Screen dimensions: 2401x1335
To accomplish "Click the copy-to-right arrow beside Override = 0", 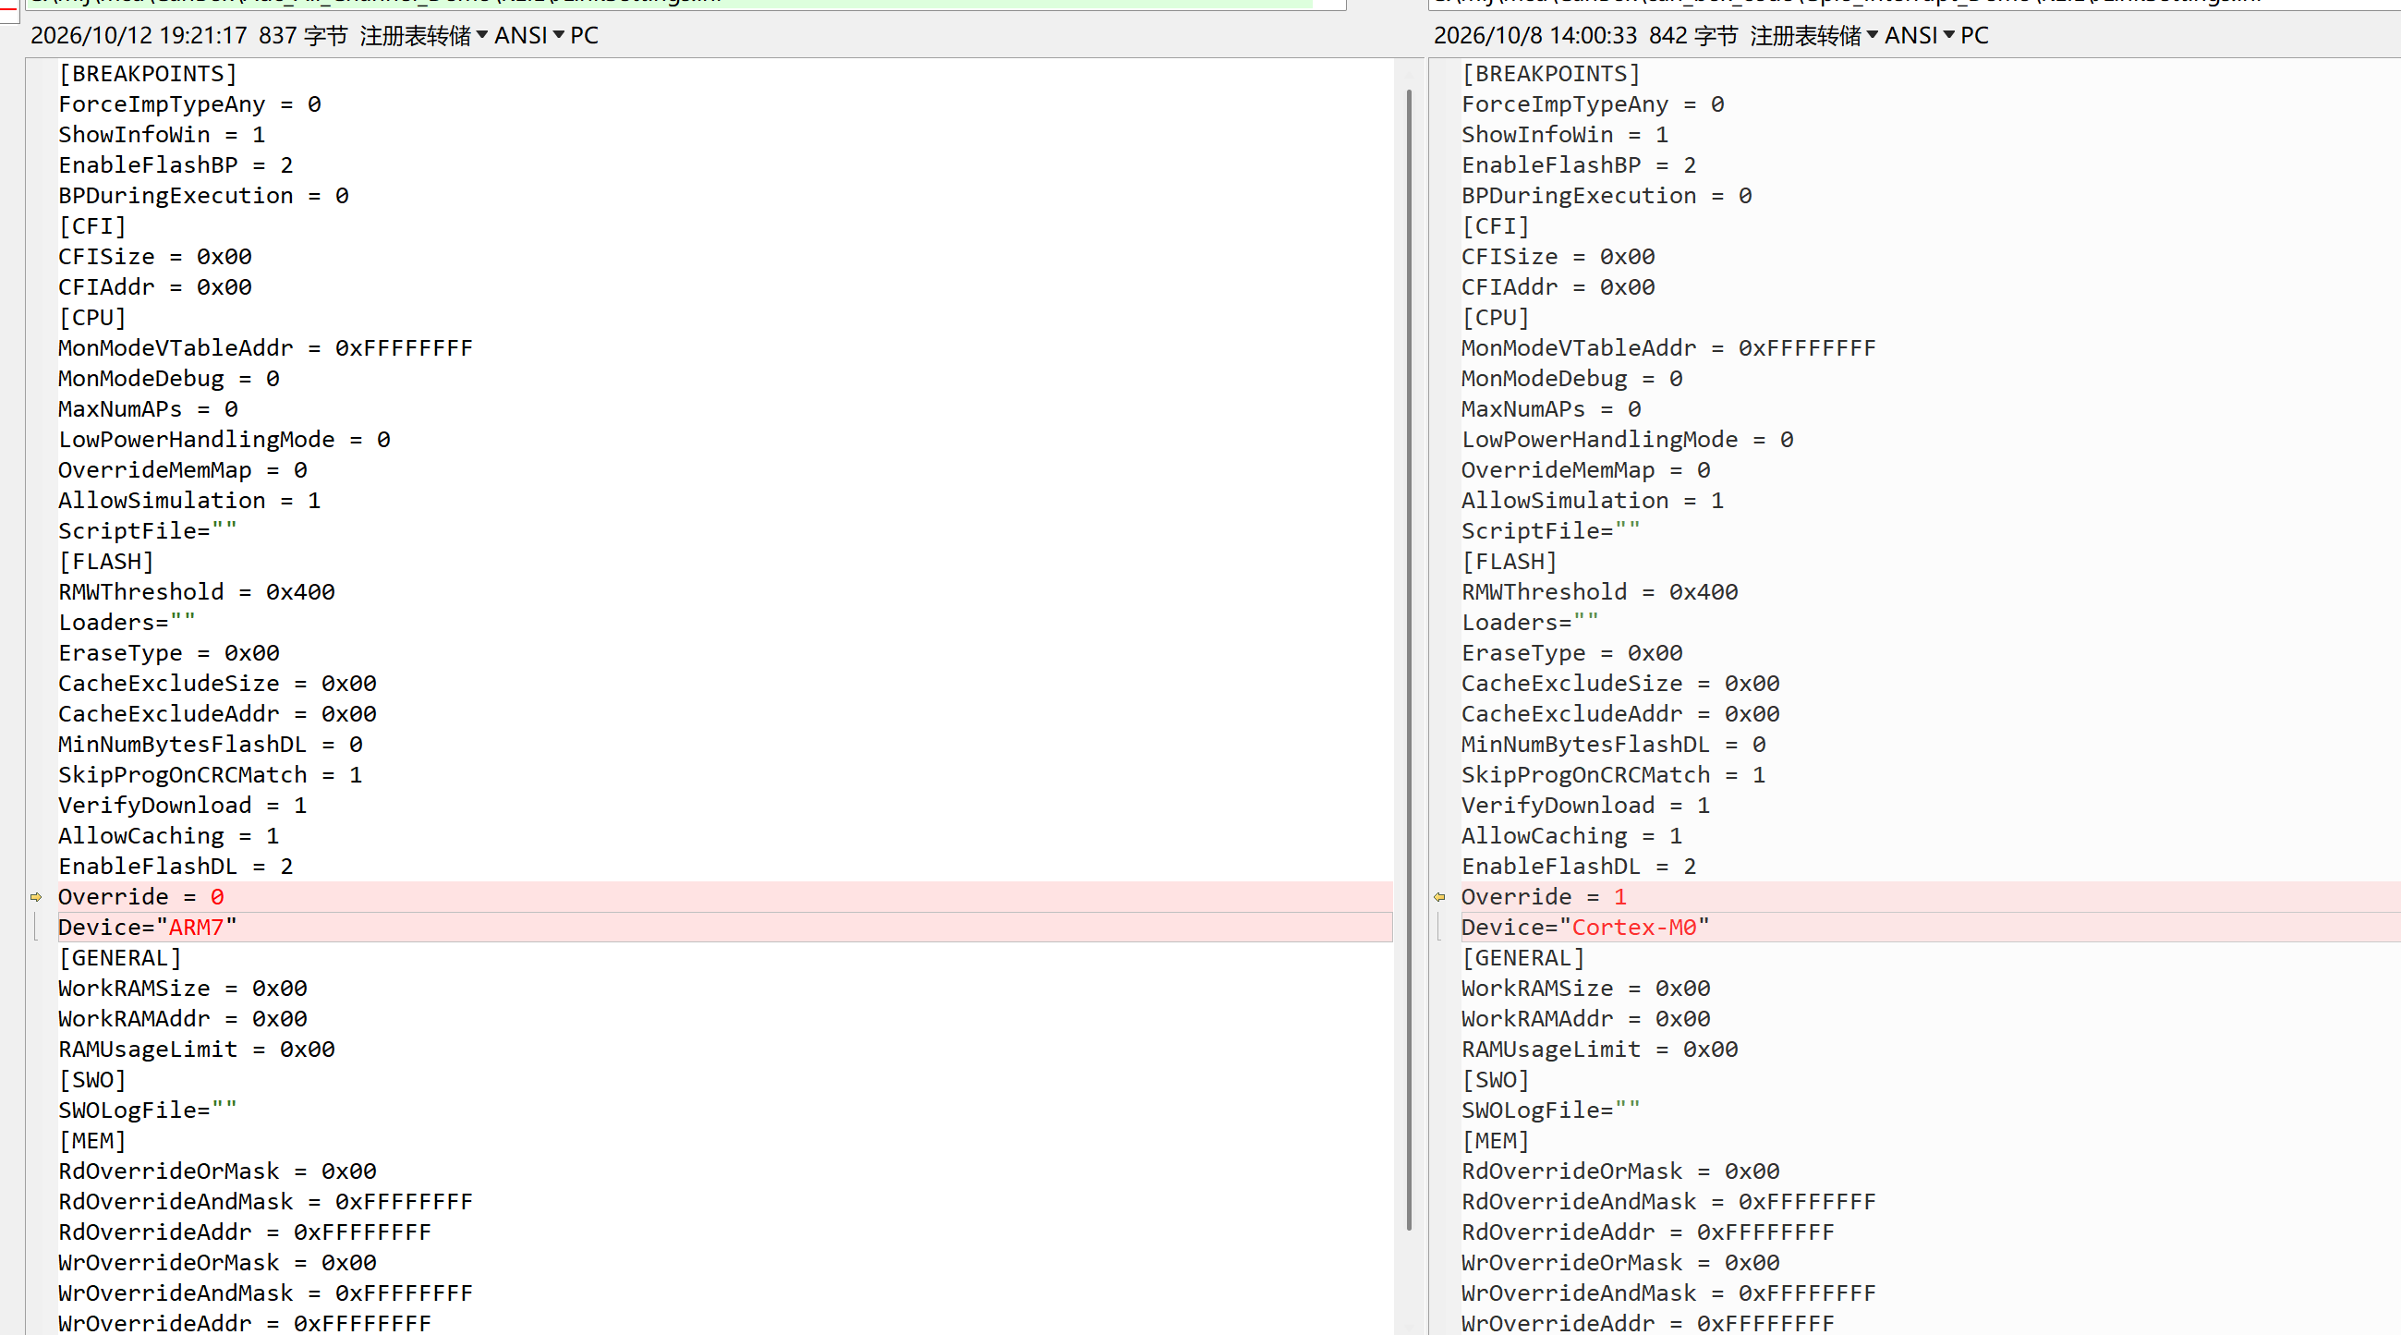I will pos(36,897).
